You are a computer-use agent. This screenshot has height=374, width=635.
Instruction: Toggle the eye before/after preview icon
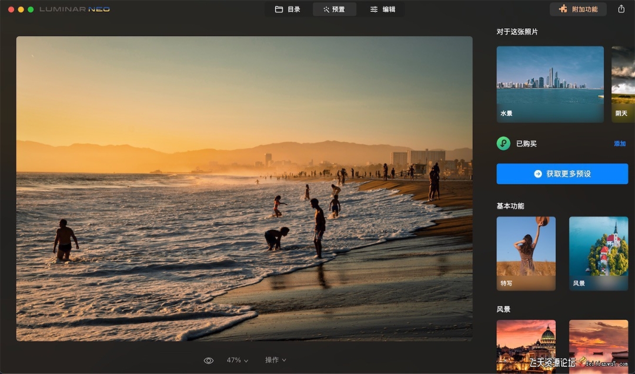(x=209, y=360)
